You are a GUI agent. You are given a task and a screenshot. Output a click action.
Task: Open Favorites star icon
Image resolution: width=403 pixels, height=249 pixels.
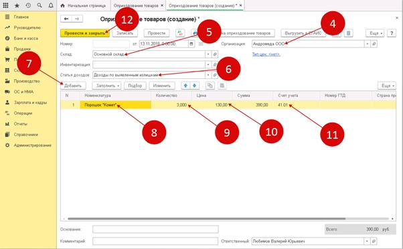click(17, 5)
